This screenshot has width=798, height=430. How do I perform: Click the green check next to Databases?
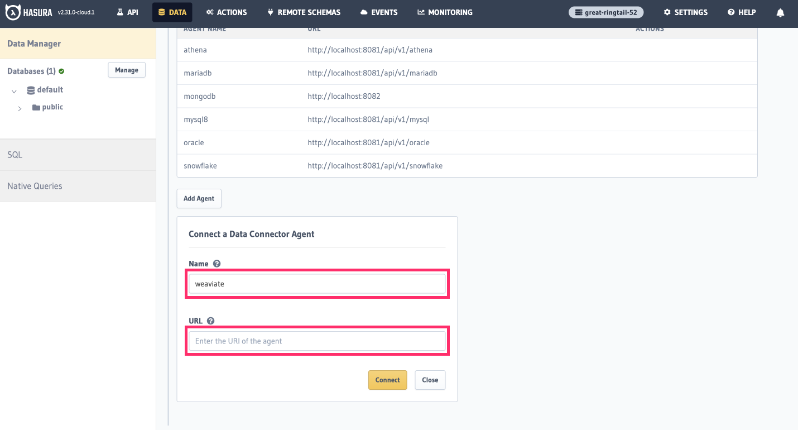coord(61,71)
